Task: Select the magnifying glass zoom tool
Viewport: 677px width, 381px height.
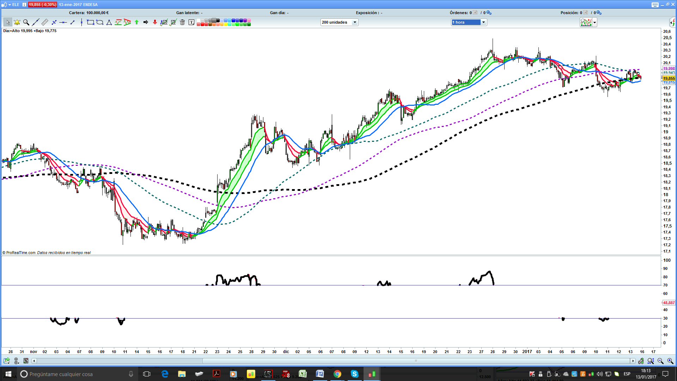Action: (26, 22)
